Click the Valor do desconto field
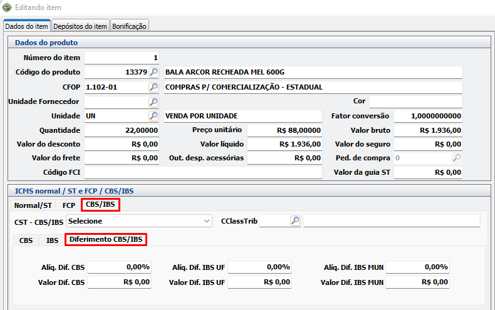 [122, 144]
